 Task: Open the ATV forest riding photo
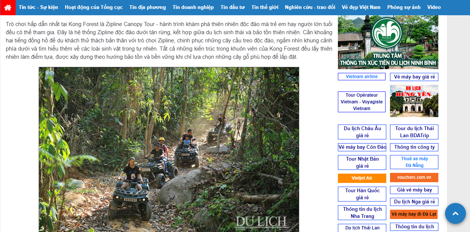169,149
